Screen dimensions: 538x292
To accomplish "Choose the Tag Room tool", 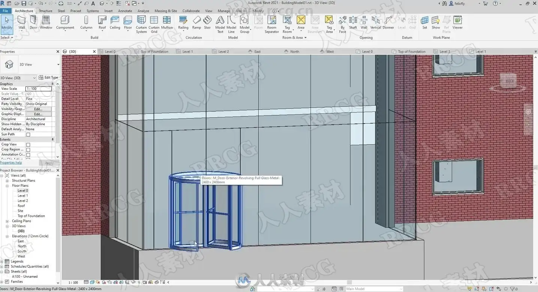I will click(x=287, y=25).
